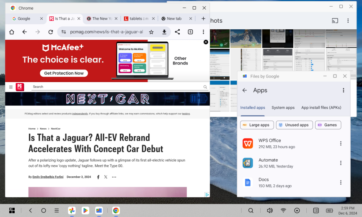This screenshot has width=362, height=217.
Task: Bookmark this page with star icon
Action: 151,32
